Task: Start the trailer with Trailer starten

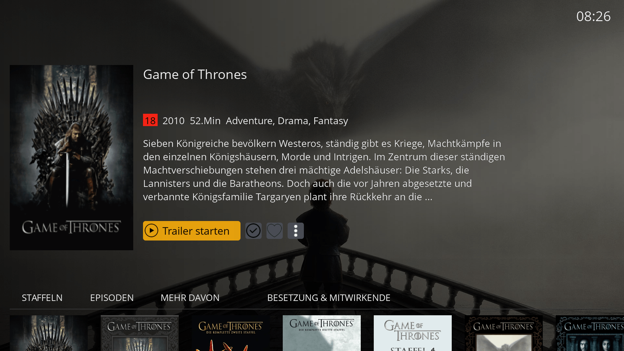Action: tap(191, 231)
